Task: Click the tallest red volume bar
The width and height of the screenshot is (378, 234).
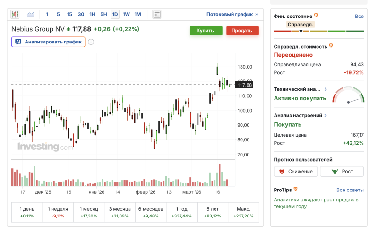Action: pyautogui.click(x=220, y=175)
